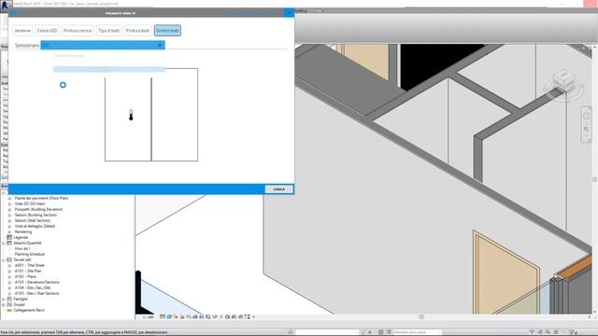Click the Sun Path icon in view bar
This screenshot has height=336, width=598.
coord(176,316)
